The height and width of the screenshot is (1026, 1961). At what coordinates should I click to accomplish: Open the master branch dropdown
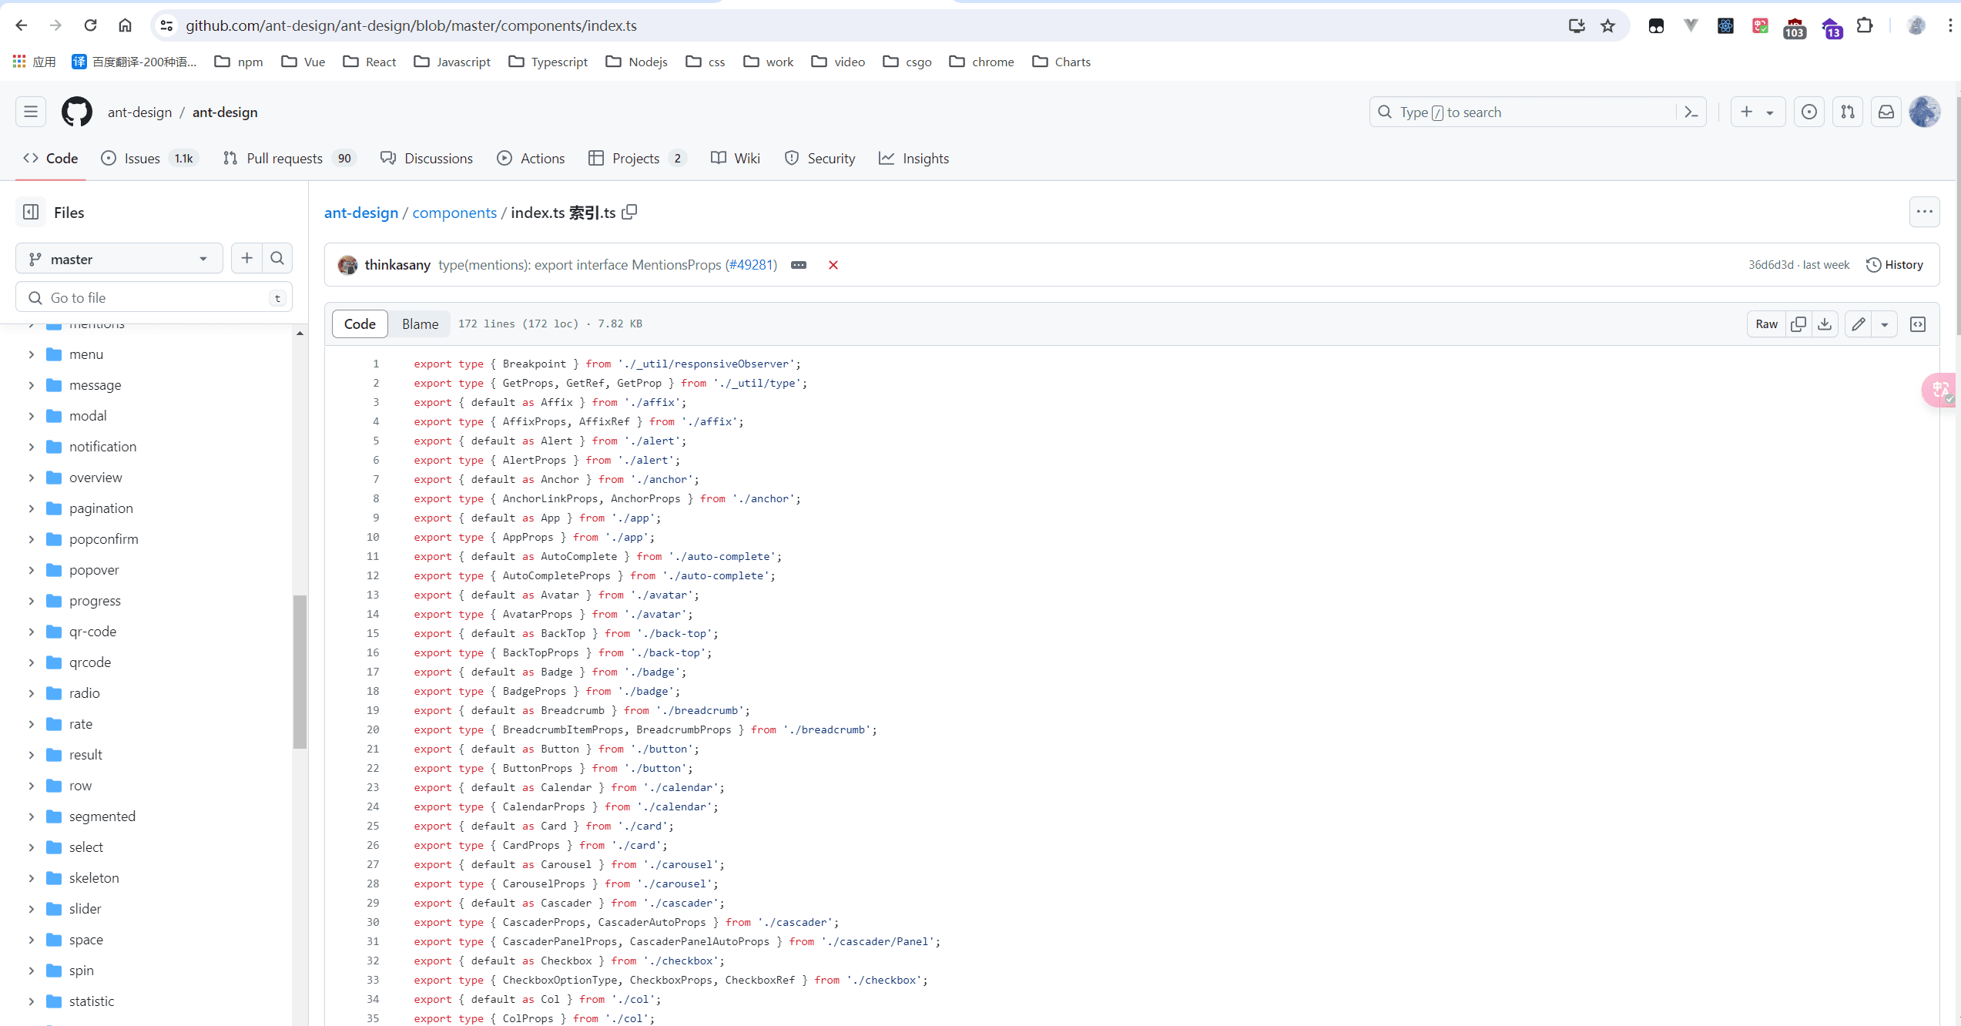(x=119, y=260)
